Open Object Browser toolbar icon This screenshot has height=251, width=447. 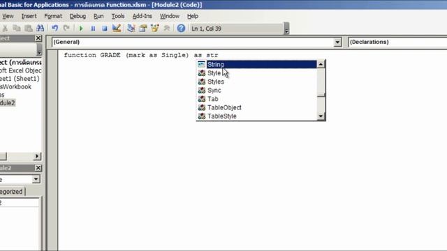[x=155, y=28]
